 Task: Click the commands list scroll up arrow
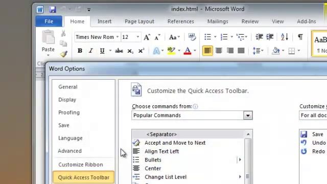coord(248,134)
